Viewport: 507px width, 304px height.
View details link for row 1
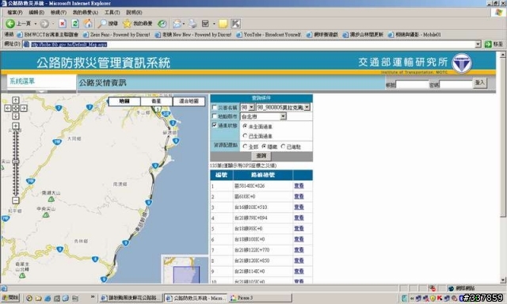coord(299,186)
